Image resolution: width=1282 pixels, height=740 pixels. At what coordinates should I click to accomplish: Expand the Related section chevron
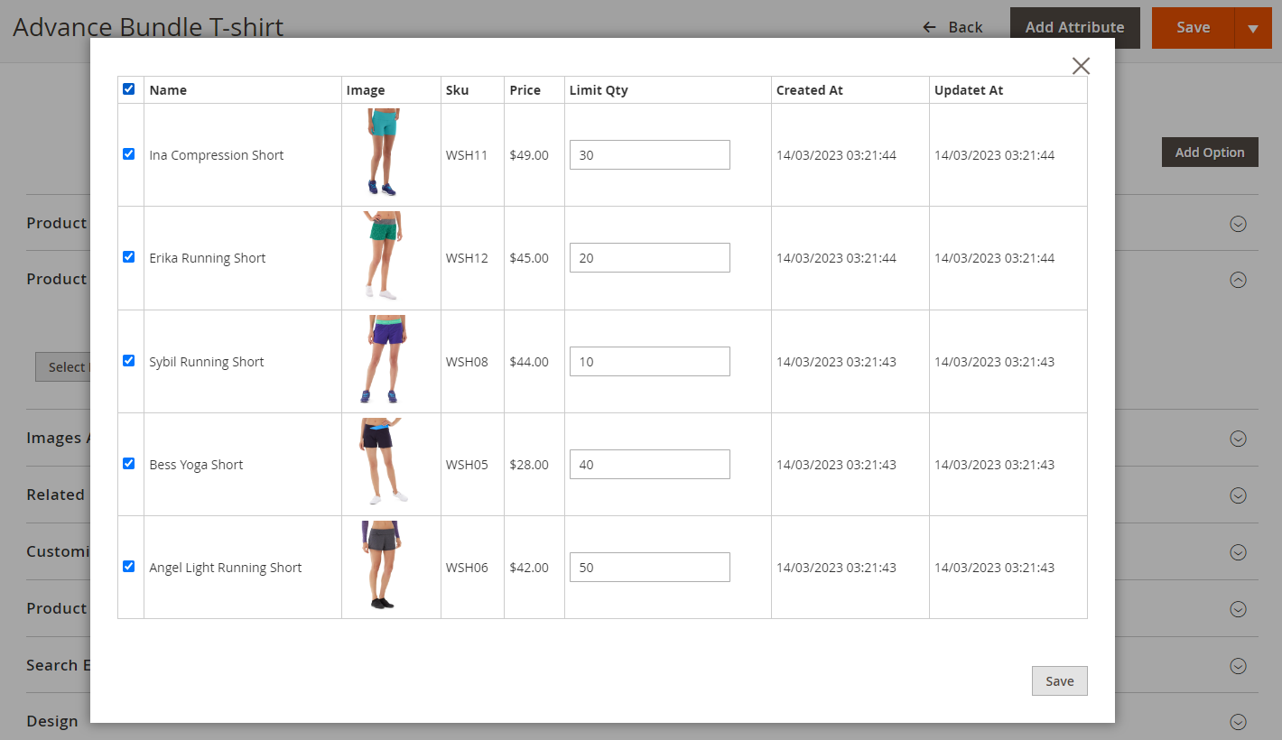(1238, 495)
